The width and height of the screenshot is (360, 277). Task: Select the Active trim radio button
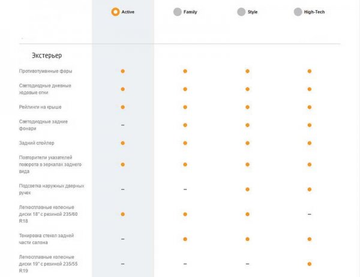coord(115,12)
